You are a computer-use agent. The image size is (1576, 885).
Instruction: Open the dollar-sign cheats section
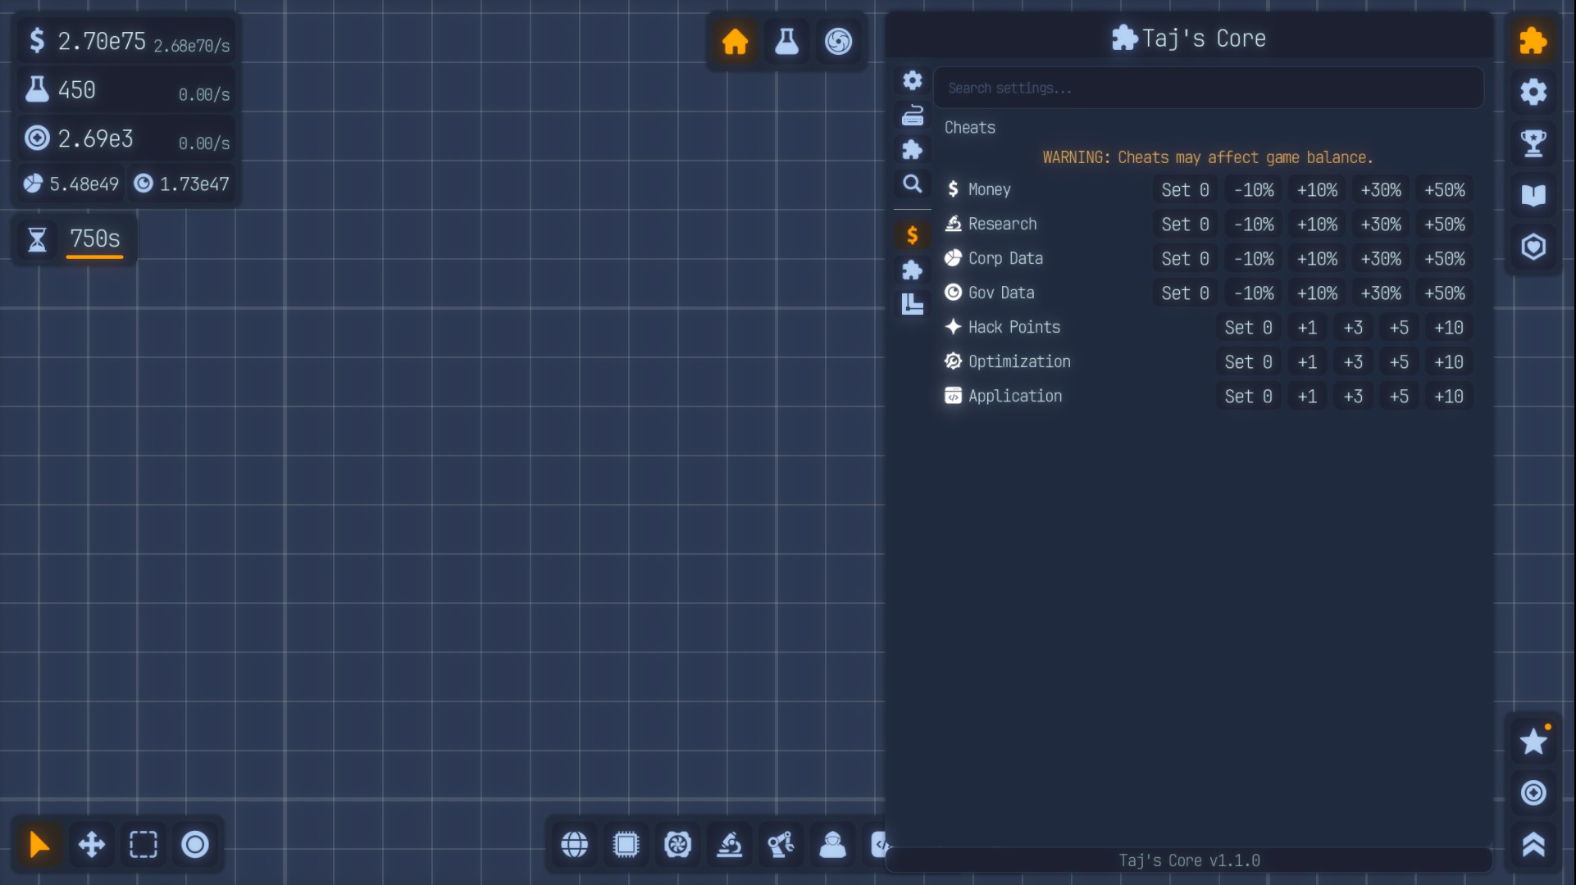coord(912,236)
